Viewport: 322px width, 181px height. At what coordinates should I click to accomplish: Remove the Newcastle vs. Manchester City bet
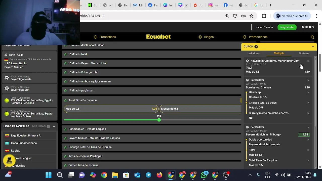click(x=308, y=61)
